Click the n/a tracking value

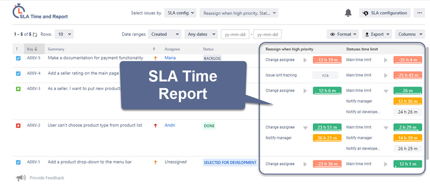(325, 75)
